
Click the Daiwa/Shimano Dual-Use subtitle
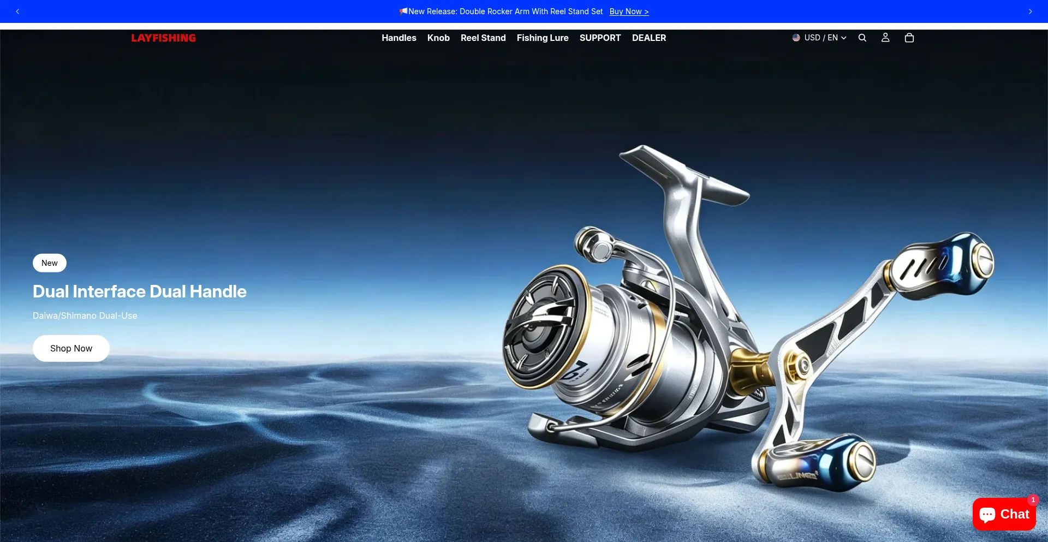(85, 315)
